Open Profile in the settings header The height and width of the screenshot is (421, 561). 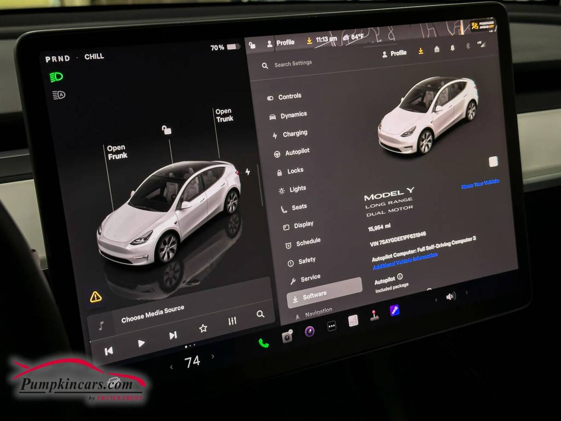(394, 53)
